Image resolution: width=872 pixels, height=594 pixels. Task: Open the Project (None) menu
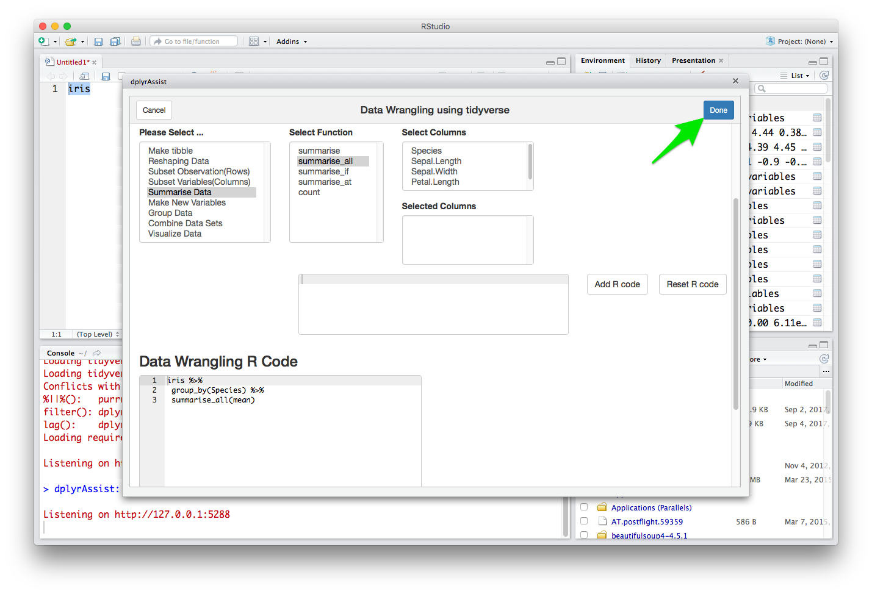800,41
